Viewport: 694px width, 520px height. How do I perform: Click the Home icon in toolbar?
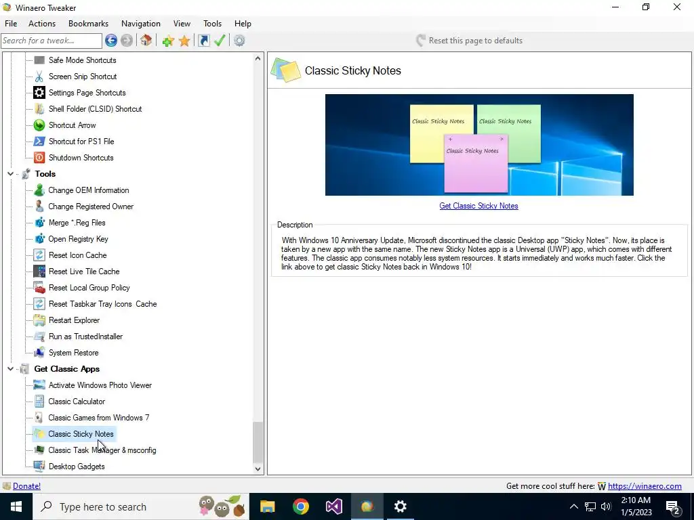pyautogui.click(x=146, y=41)
